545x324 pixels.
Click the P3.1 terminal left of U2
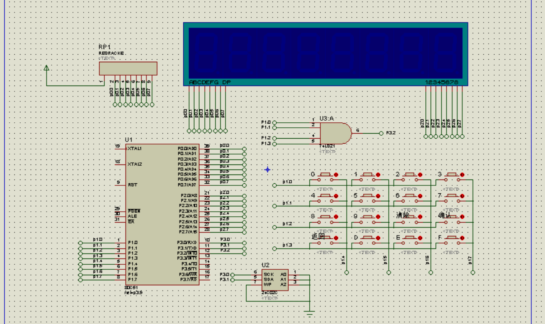click(233, 280)
